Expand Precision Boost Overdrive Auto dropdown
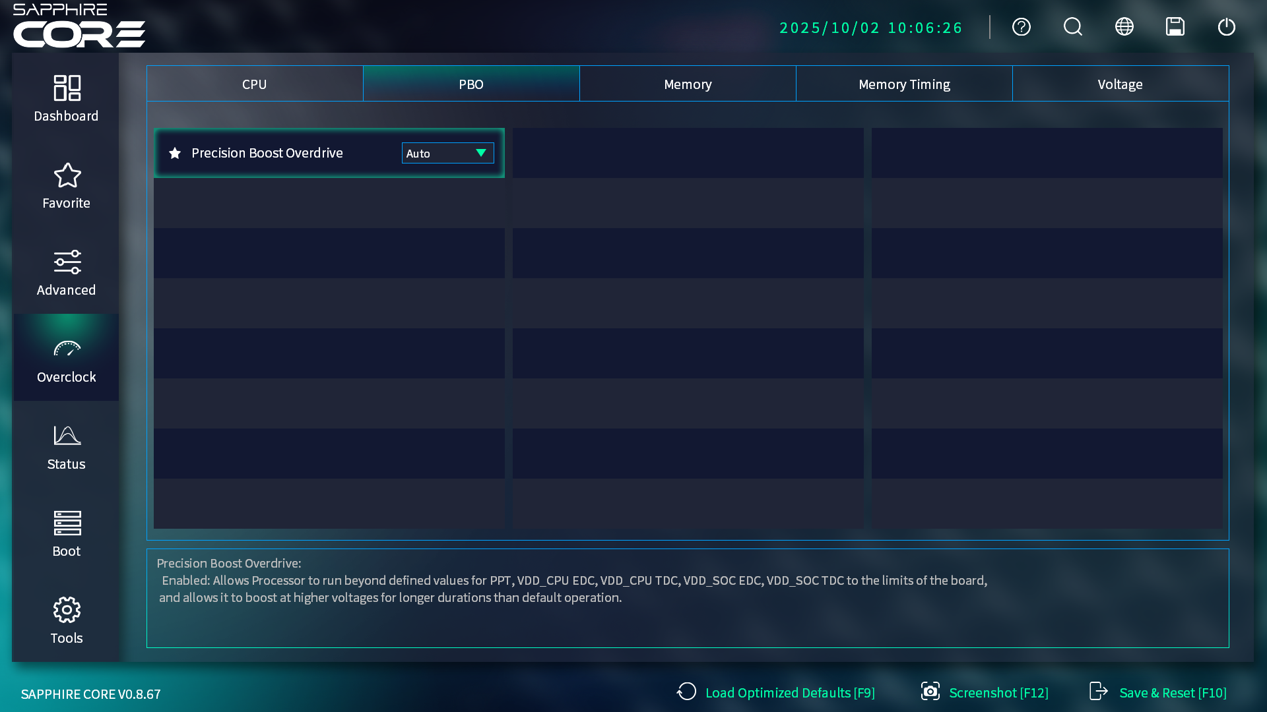Viewport: 1267px width, 712px height. point(447,153)
